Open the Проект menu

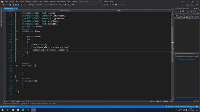pyautogui.click(x=22, y=2)
